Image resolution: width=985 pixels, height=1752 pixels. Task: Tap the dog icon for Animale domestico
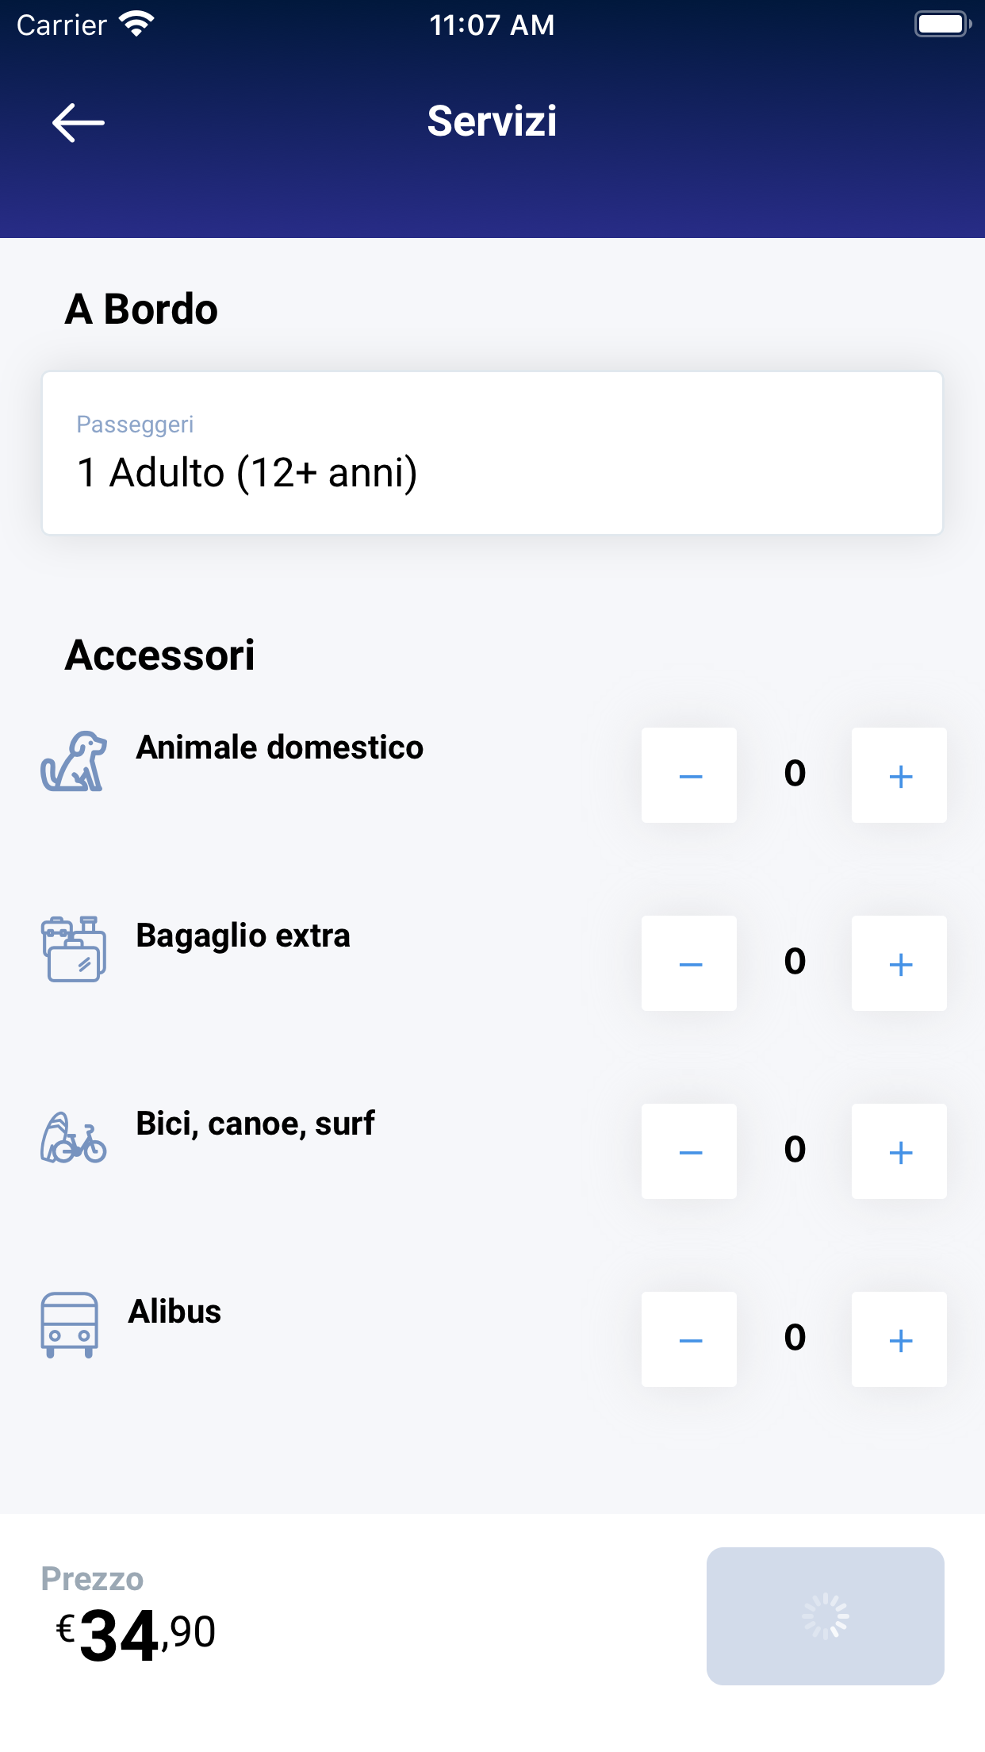click(74, 763)
